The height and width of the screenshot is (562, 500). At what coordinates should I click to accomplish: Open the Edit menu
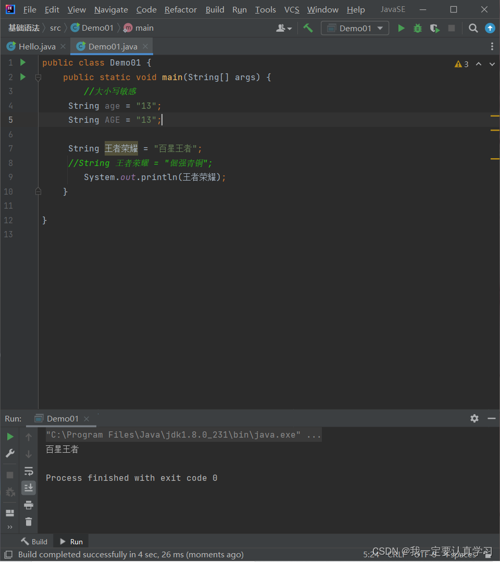52,10
